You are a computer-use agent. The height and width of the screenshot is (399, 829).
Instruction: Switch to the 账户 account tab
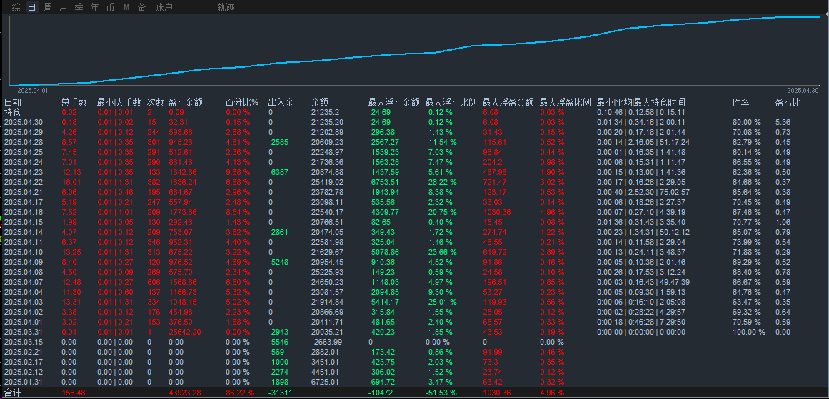tap(164, 7)
